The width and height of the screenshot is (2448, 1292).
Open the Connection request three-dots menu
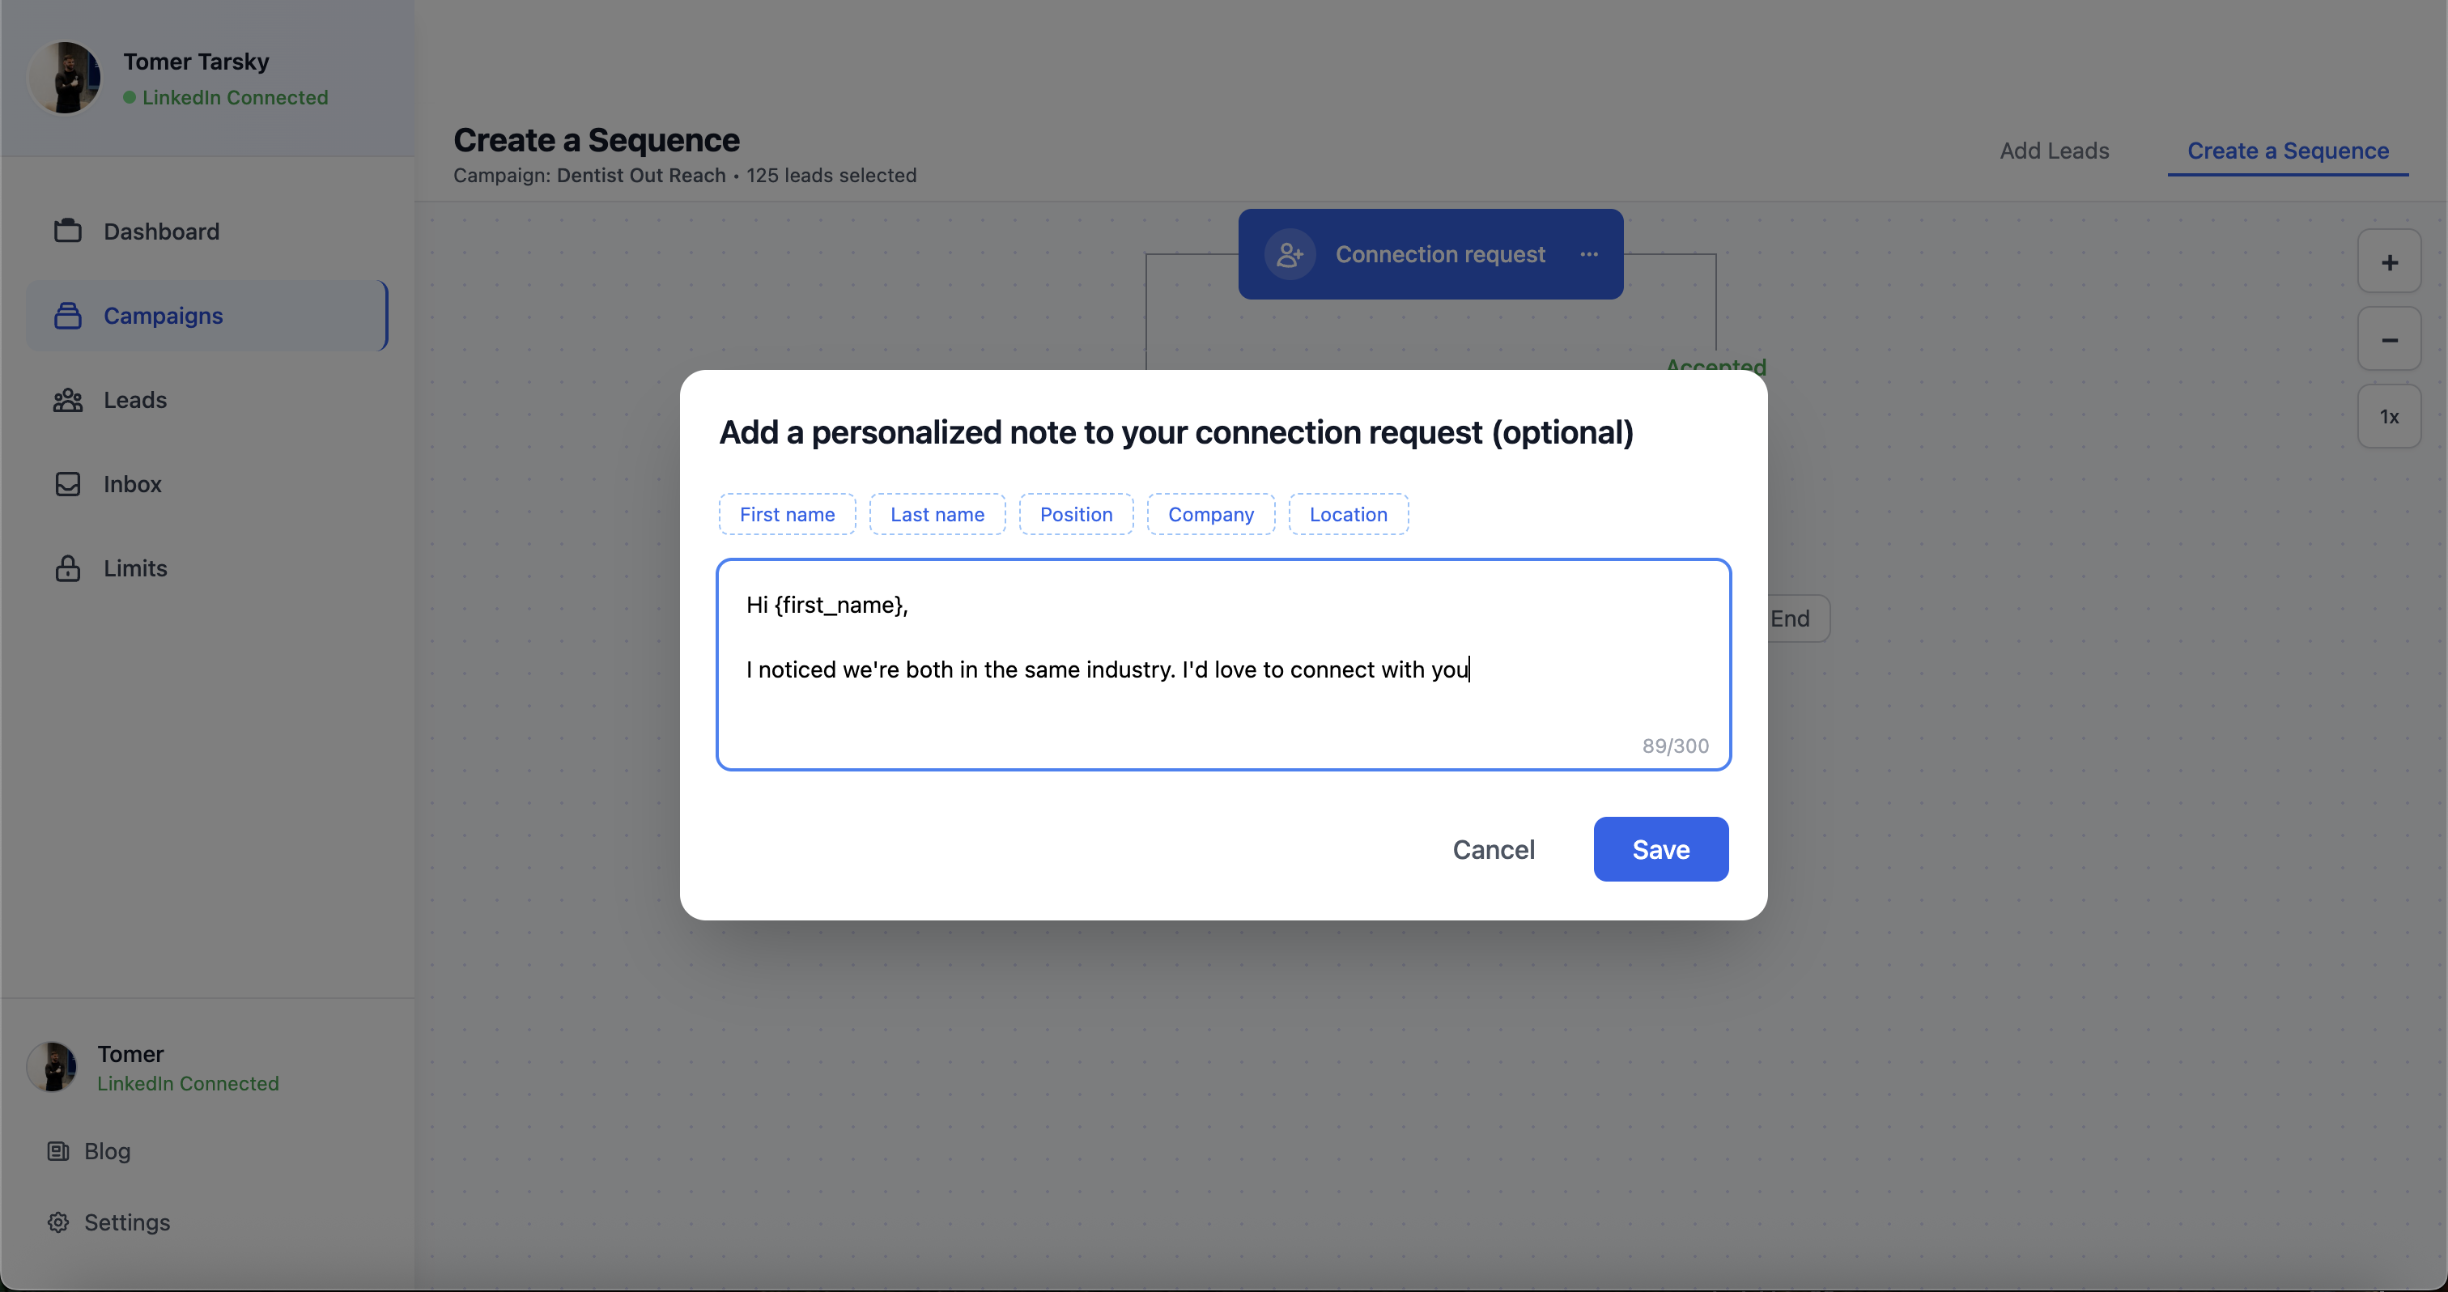1589,255
